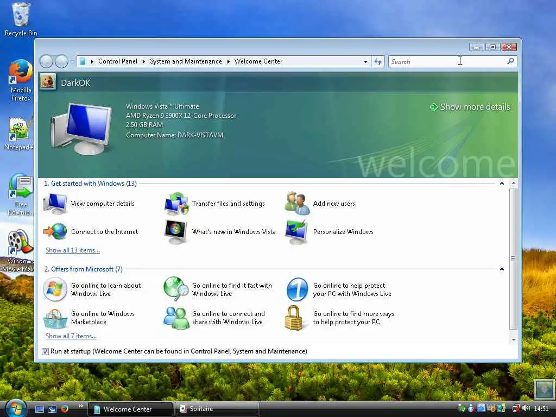The height and width of the screenshot is (417, 556).
Task: Click the vertical scrollbar thumb
Action: click(x=514, y=259)
